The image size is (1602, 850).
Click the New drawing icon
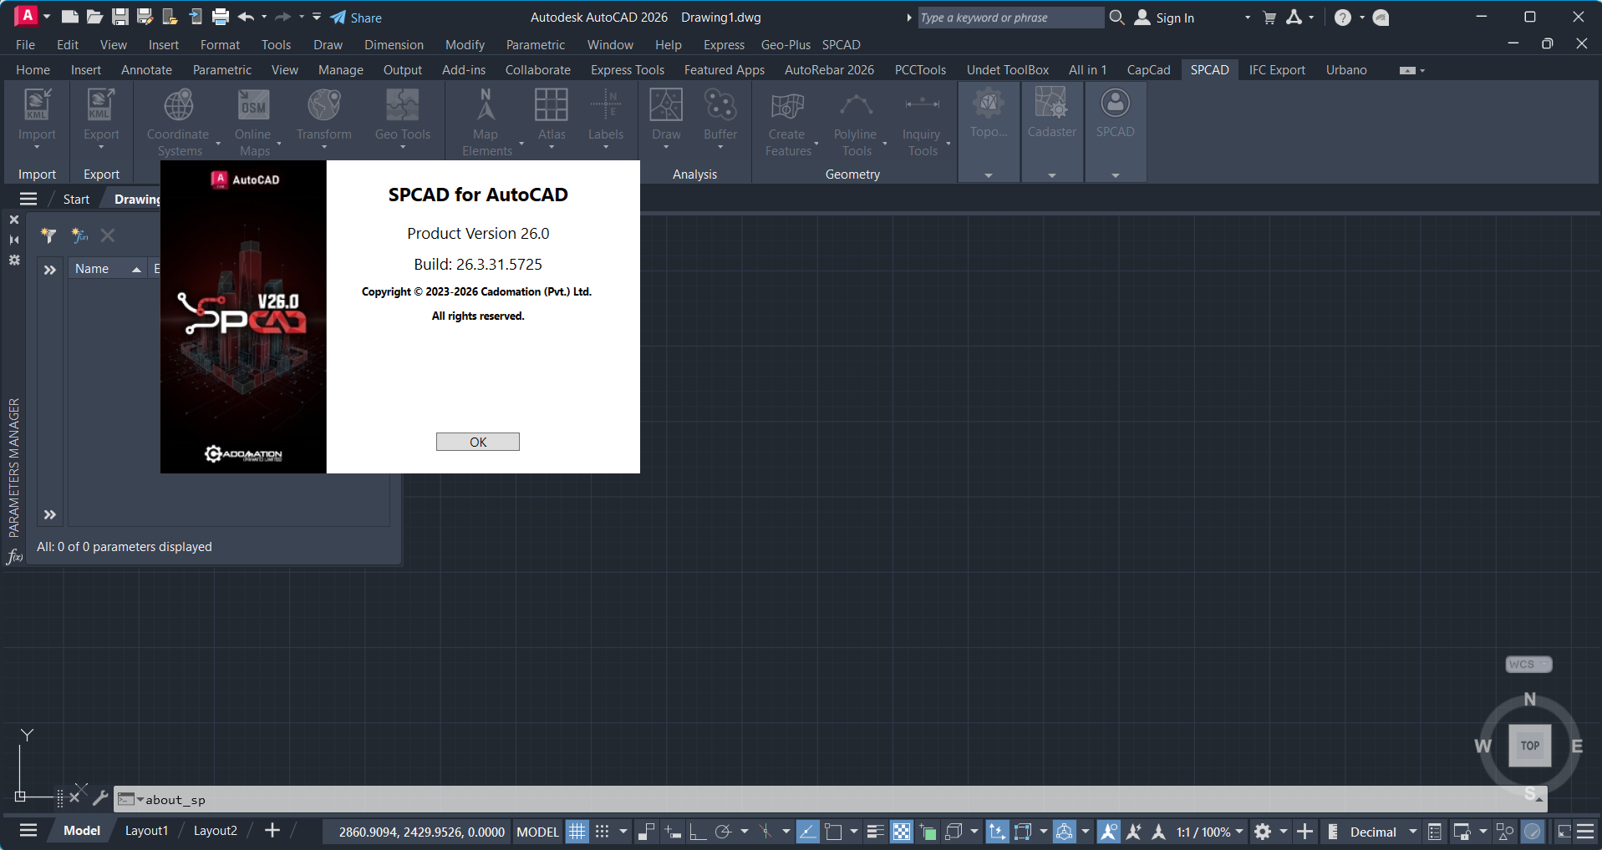(x=70, y=17)
